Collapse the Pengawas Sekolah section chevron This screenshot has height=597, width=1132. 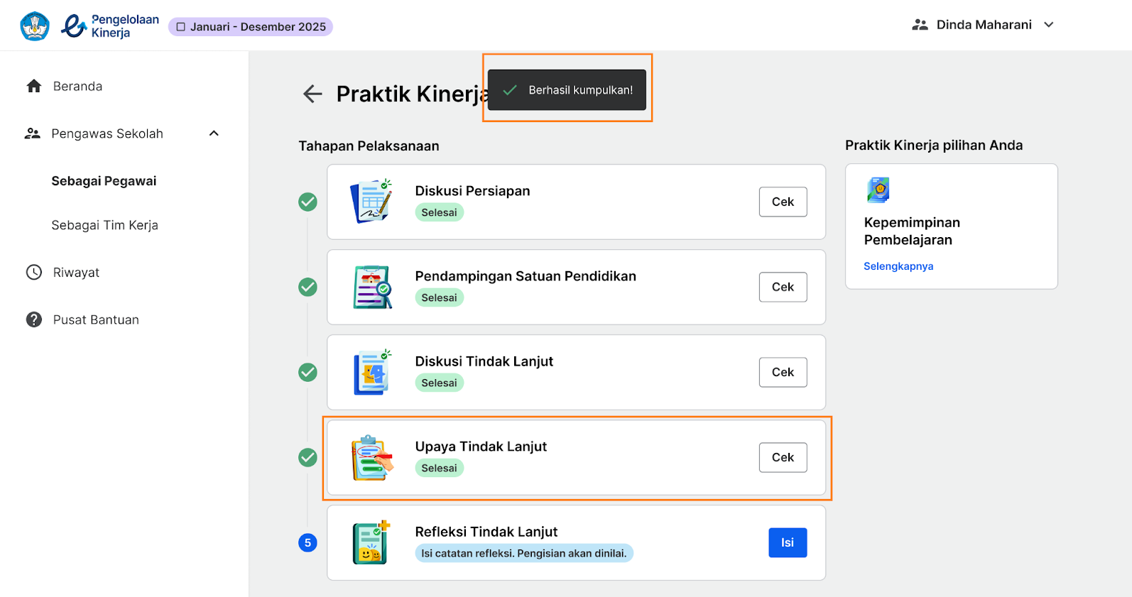(x=214, y=133)
